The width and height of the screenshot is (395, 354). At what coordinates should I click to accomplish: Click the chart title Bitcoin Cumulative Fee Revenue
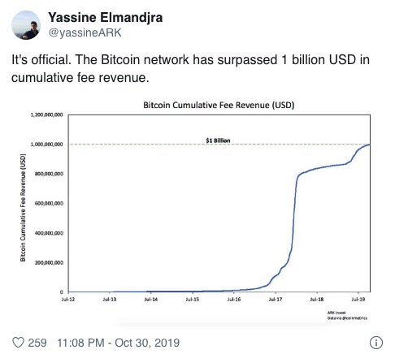[x=219, y=105]
